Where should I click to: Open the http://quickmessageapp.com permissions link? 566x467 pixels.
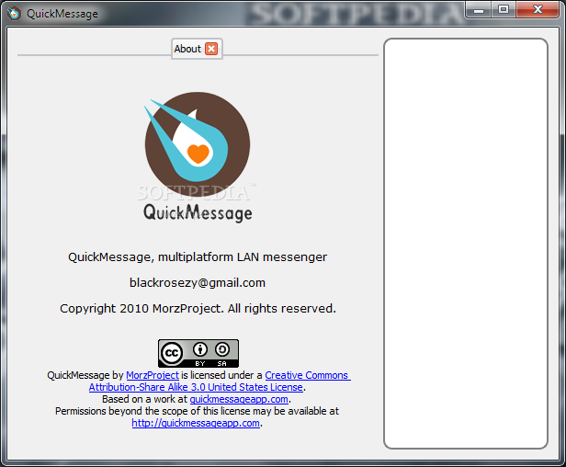[196, 423]
